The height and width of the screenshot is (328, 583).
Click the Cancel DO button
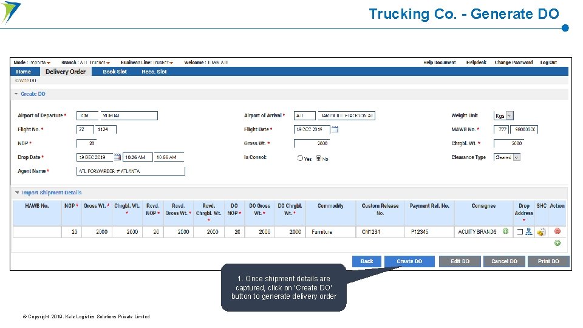click(504, 261)
